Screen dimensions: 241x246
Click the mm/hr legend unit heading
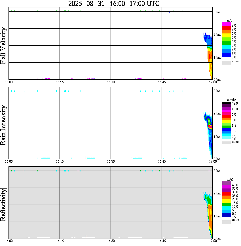coord(231,100)
